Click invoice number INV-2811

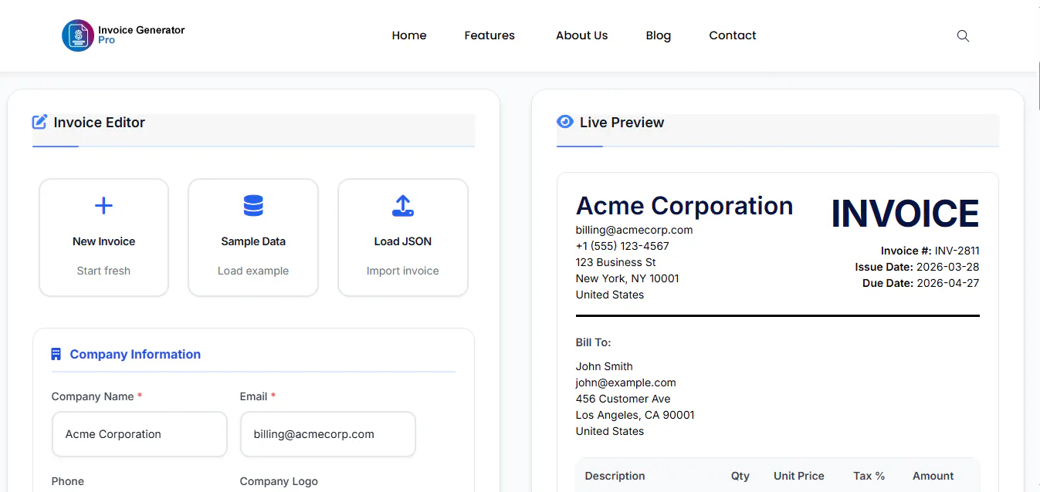point(957,251)
